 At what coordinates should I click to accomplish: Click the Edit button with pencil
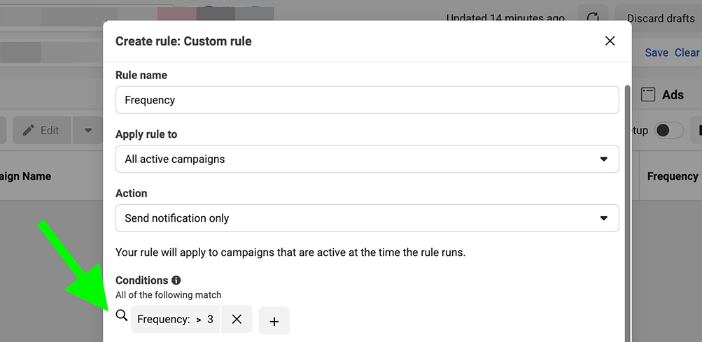click(41, 131)
